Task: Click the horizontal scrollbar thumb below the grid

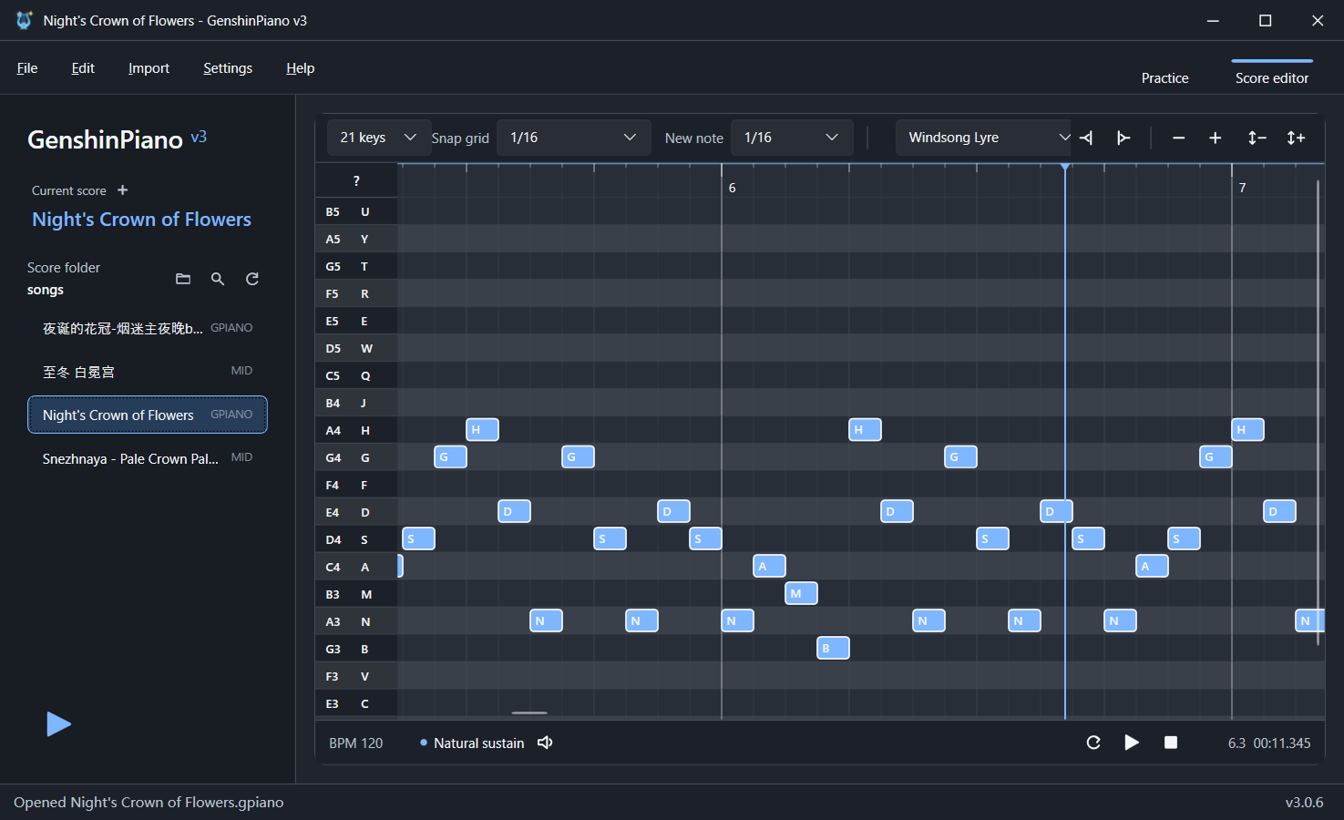Action: pyautogui.click(x=529, y=712)
